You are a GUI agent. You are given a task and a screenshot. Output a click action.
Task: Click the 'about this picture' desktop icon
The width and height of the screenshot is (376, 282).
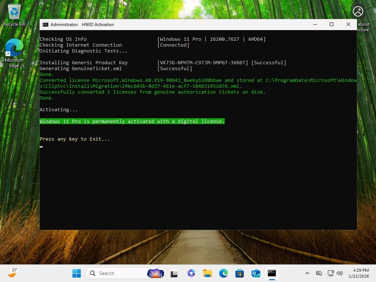[358, 12]
